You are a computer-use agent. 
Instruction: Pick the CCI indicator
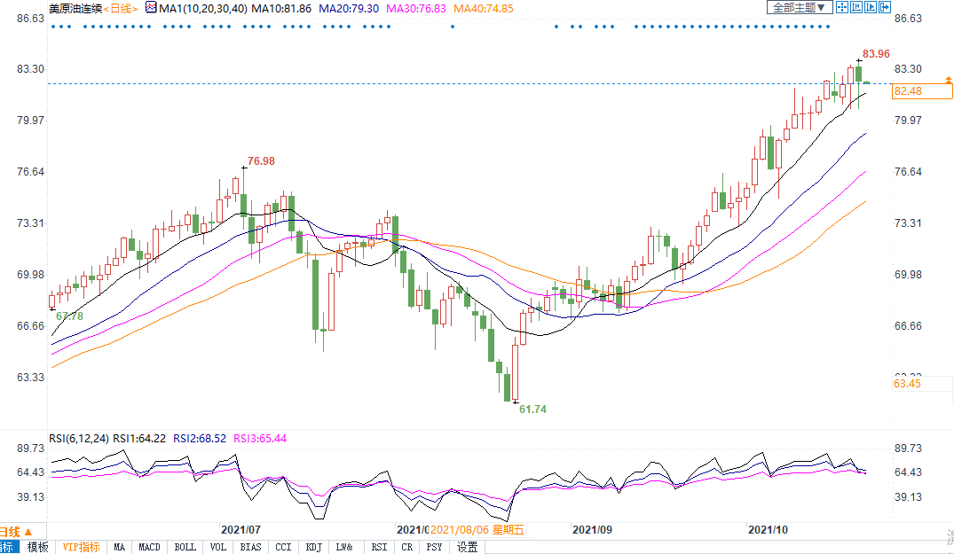283,547
